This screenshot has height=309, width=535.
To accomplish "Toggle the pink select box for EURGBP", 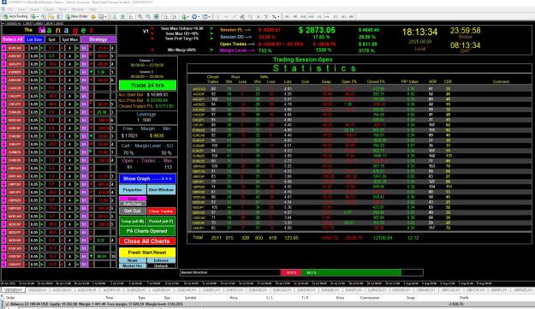I will tap(3, 136).
